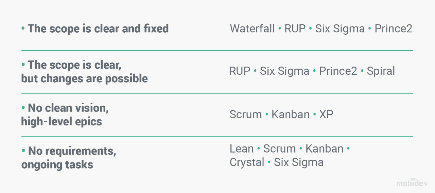435x193 pixels.
Task: Click Prince2 in the second row
Action: [x=338, y=71]
